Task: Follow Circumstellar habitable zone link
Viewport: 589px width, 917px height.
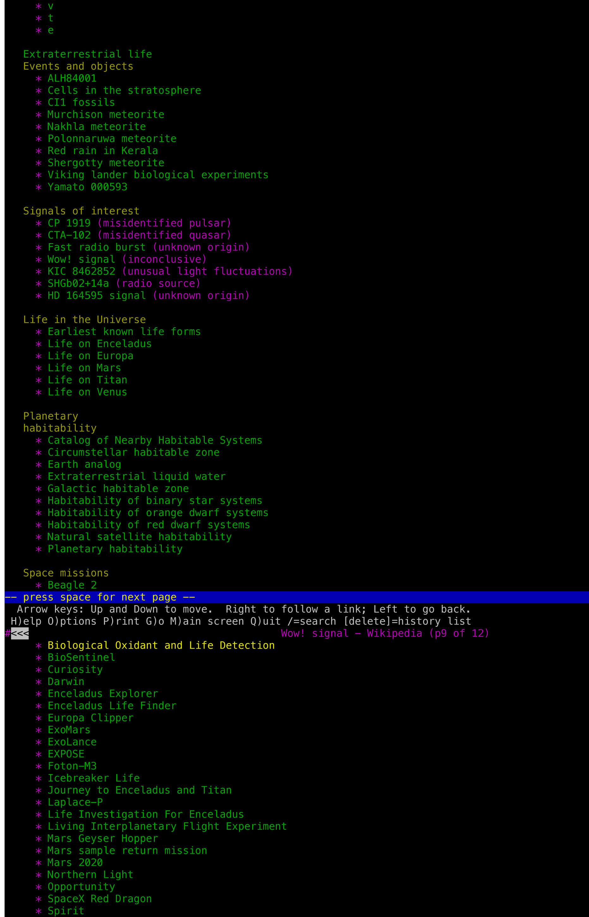Action: click(x=133, y=452)
